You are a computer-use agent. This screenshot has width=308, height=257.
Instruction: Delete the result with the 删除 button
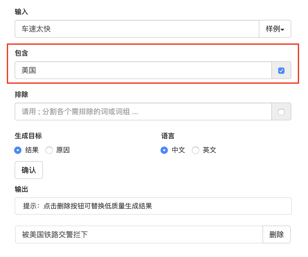pos(277,234)
